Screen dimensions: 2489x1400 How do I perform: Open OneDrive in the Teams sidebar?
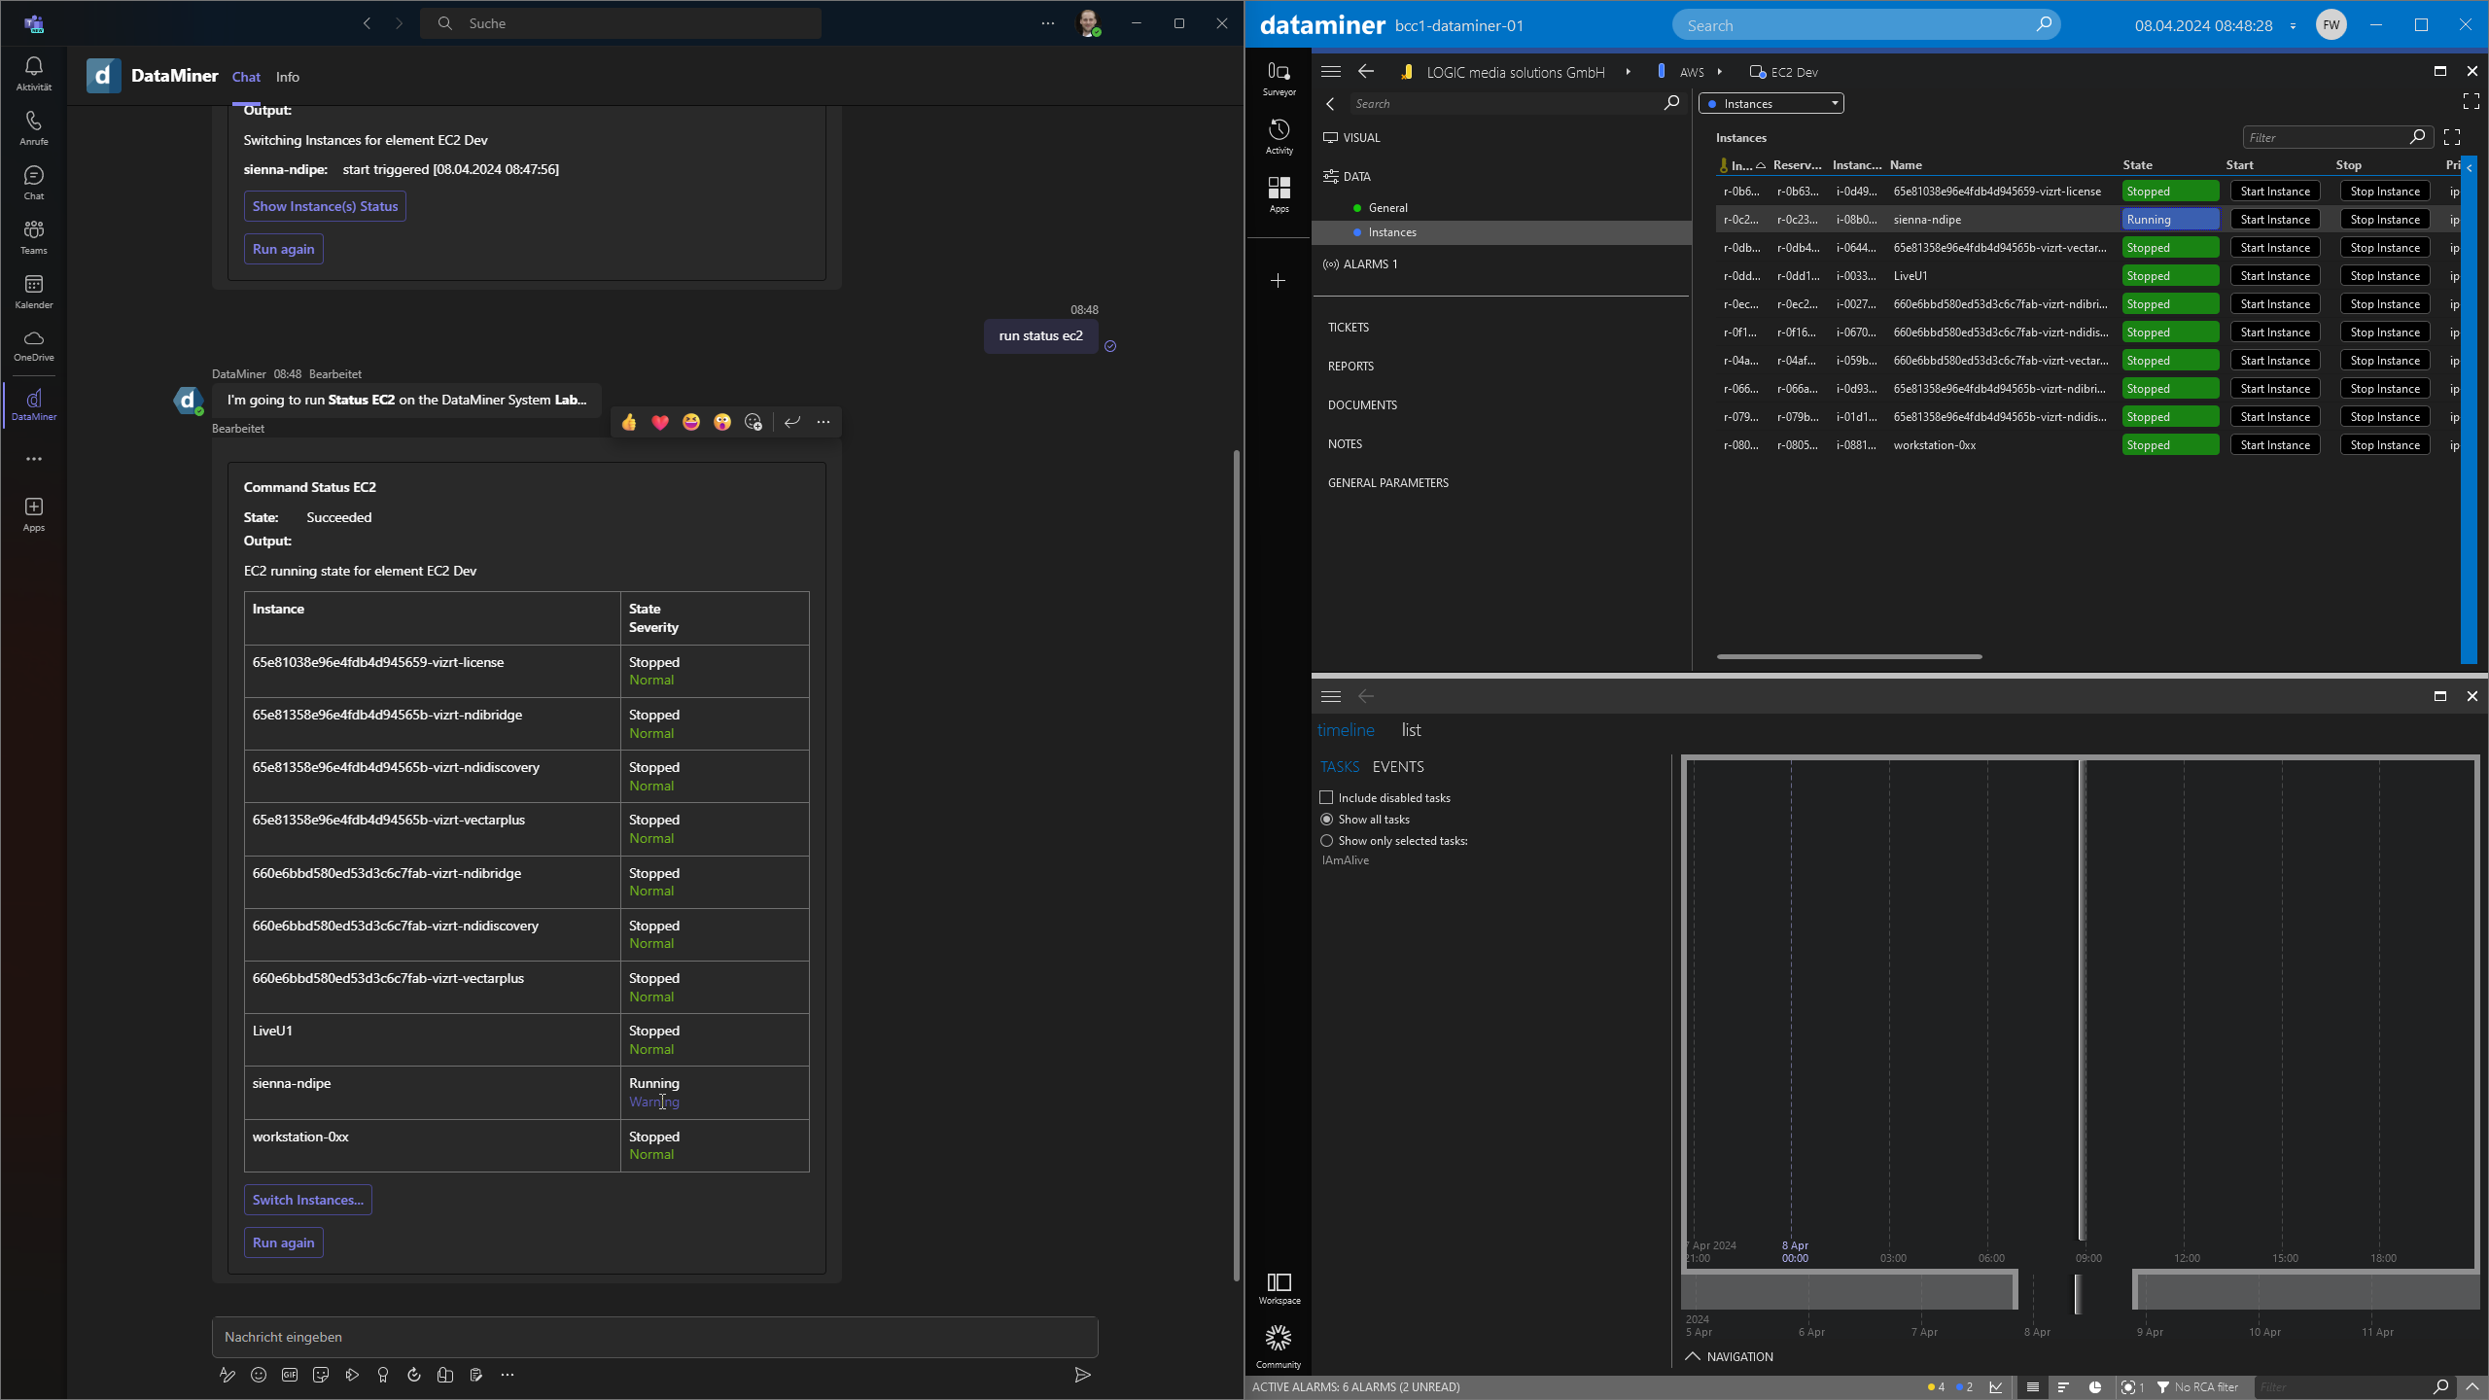(34, 345)
